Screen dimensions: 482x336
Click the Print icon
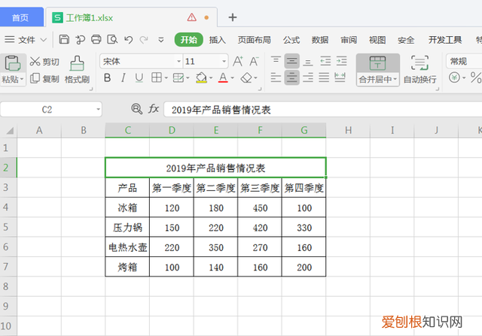pos(96,39)
